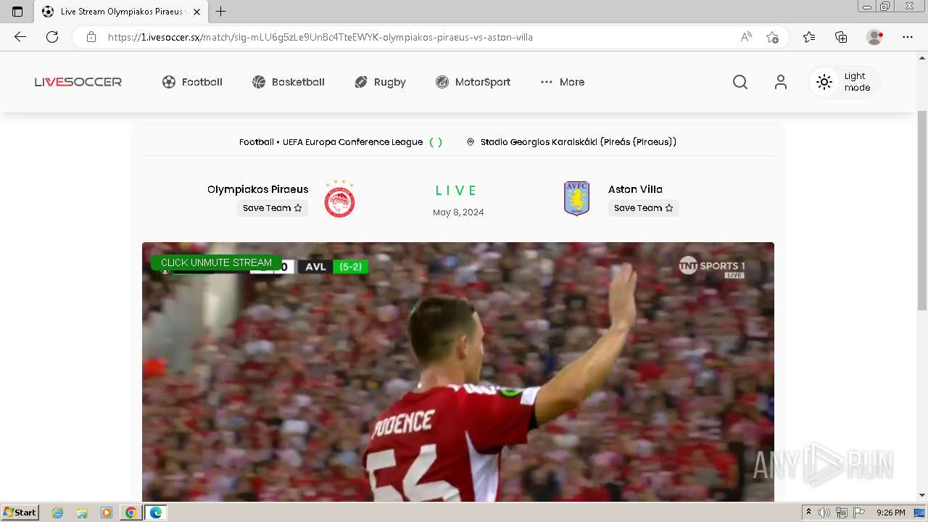This screenshot has width=928, height=522.
Task: Click the stadium location pin icon
Action: (x=471, y=142)
